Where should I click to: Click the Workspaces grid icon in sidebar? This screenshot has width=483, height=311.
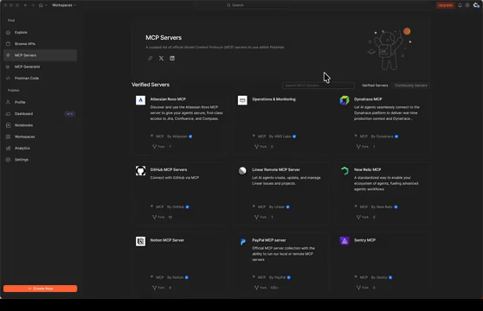9,136
